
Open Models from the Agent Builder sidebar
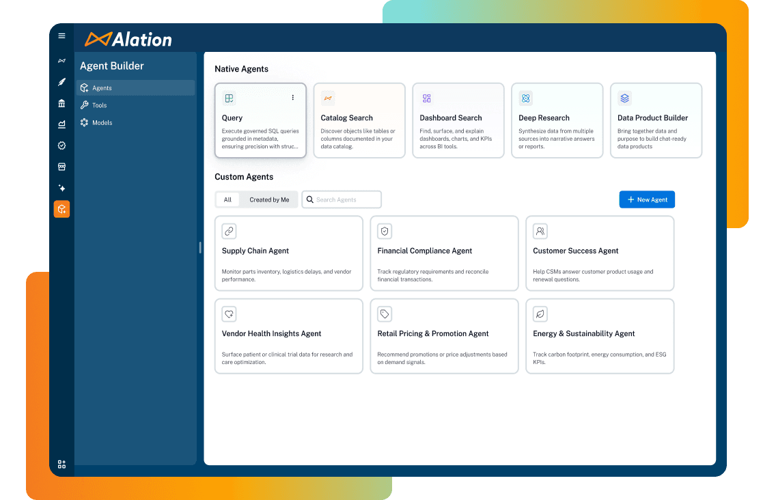coord(85,122)
